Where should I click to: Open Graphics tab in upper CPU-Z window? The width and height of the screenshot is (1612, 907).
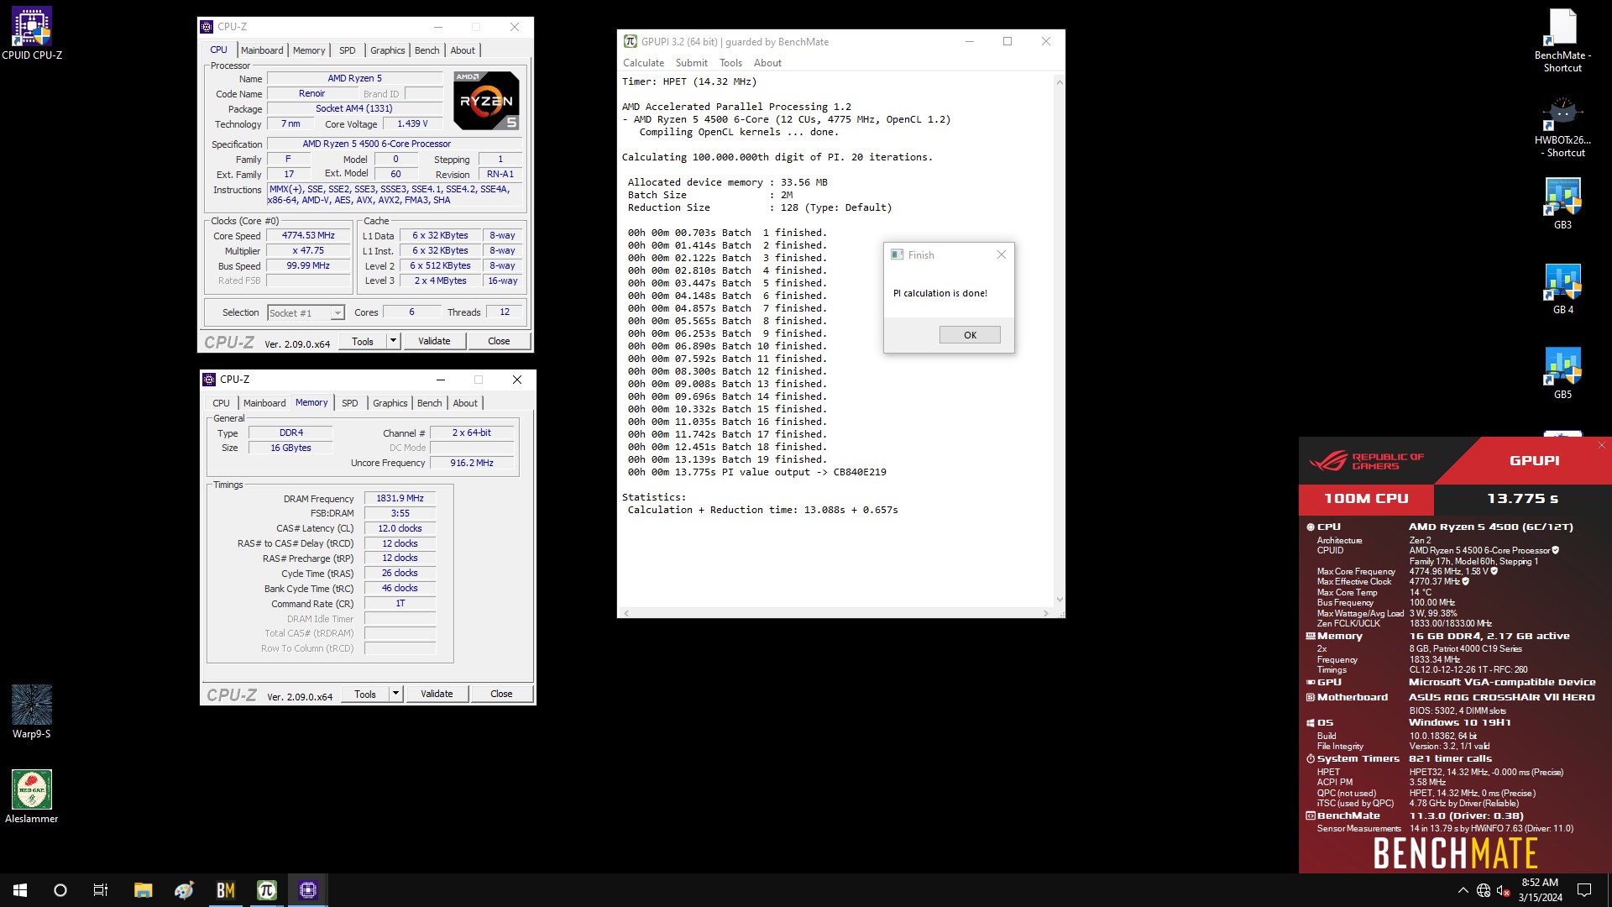tap(388, 50)
